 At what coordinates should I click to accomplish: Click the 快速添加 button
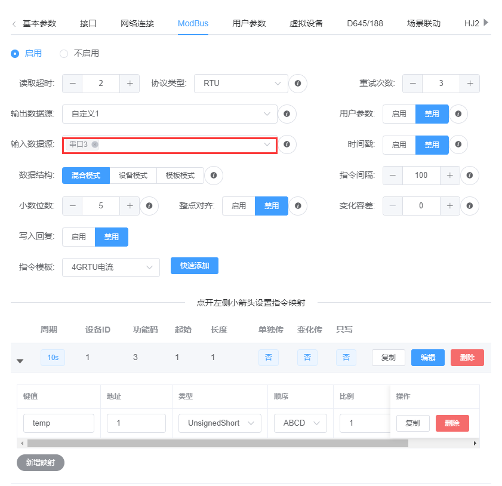[x=194, y=266]
